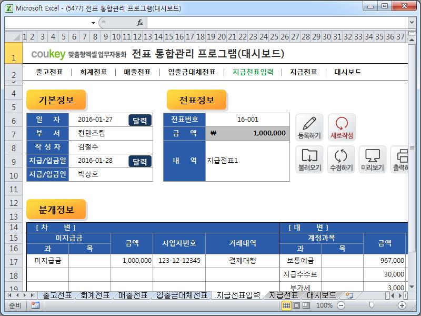Click the insert new worksheet tab icon
This screenshot has width=421, height=316.
(x=349, y=295)
